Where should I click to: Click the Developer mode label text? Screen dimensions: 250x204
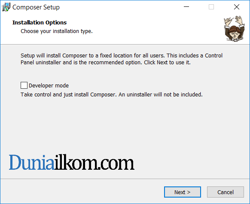click(49, 86)
